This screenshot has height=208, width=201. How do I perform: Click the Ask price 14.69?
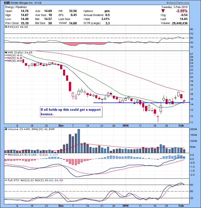click(48, 11)
